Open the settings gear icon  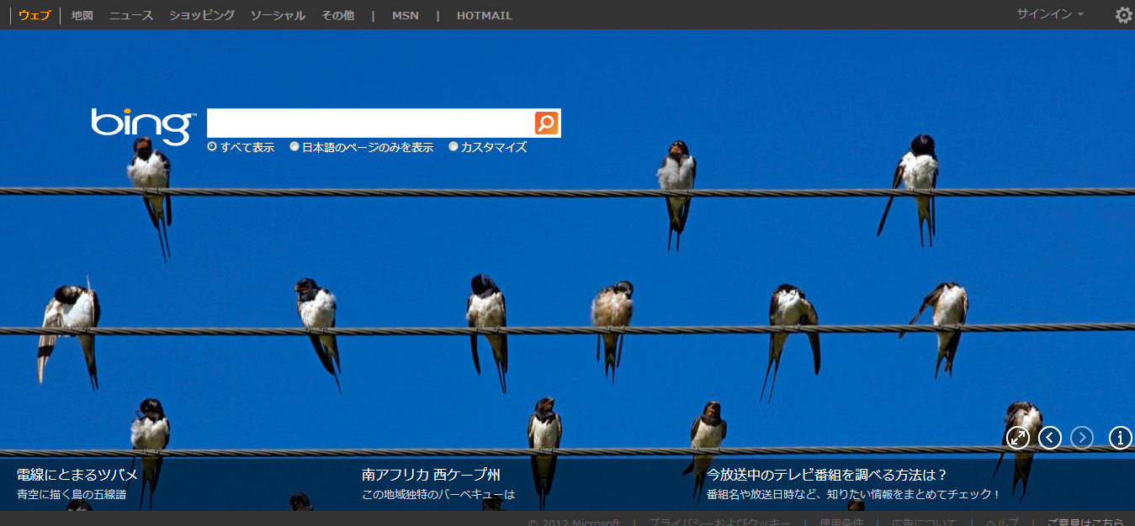click(x=1123, y=15)
